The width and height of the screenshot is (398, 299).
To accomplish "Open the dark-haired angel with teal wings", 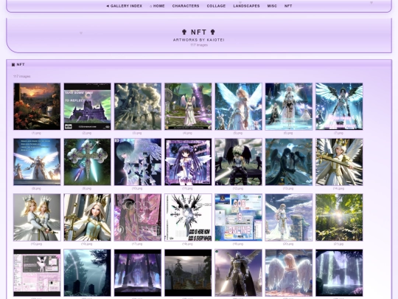I will coord(339,106).
